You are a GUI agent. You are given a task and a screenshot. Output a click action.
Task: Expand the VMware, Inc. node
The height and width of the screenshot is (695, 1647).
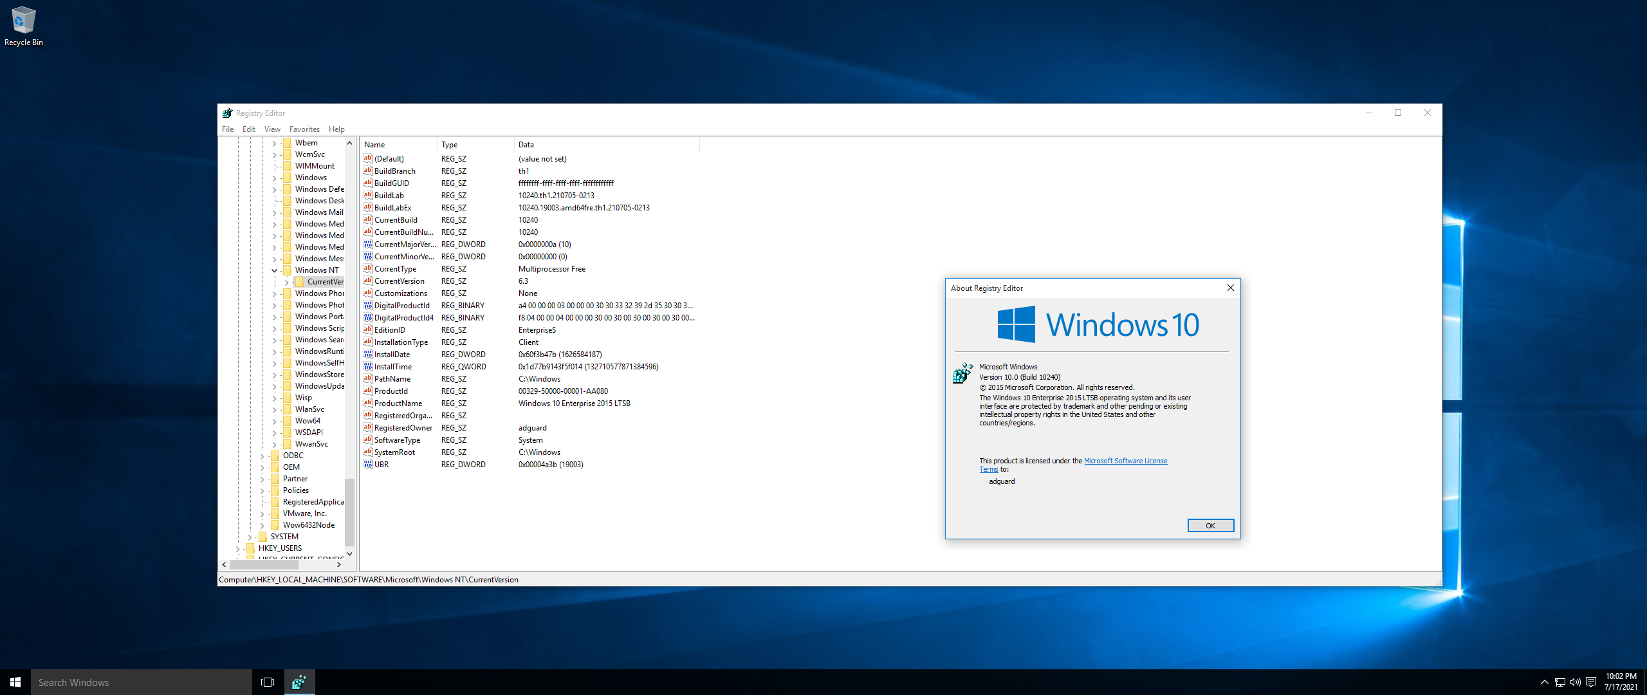pyautogui.click(x=262, y=514)
